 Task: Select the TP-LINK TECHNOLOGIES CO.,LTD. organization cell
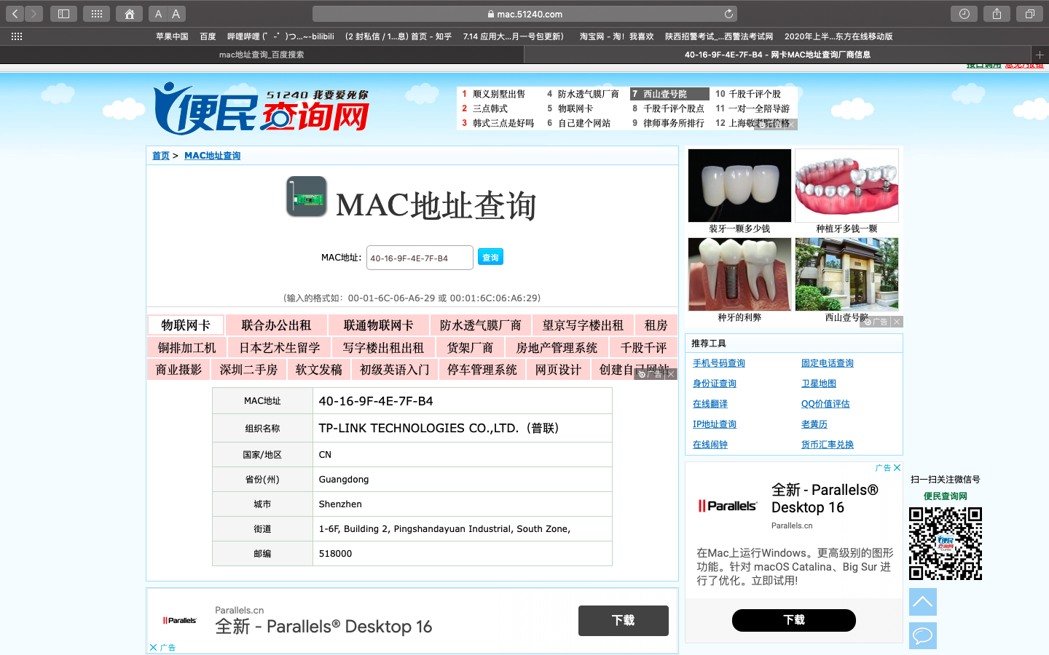[x=463, y=428]
